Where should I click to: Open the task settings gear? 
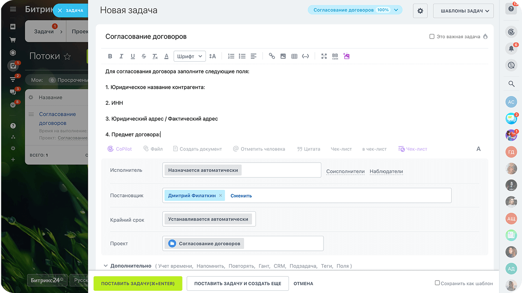click(420, 11)
